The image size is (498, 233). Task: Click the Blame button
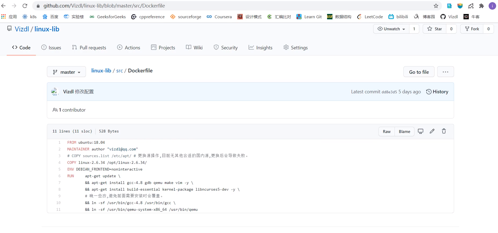click(405, 132)
